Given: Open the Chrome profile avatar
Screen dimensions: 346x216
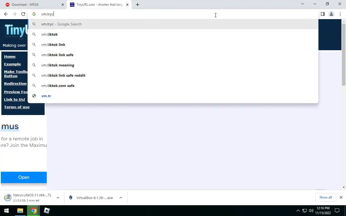Looking at the screenshot, I should tap(331, 14).
